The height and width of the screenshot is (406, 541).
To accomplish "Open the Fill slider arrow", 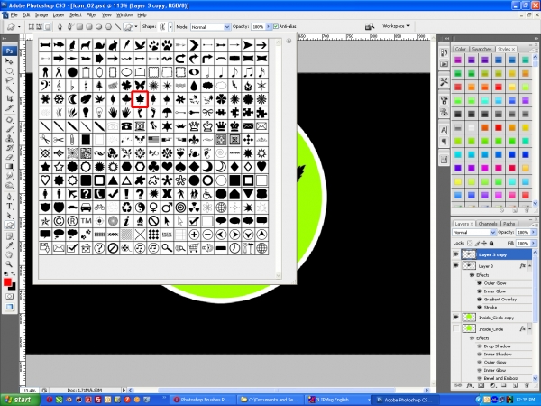I will 533,243.
